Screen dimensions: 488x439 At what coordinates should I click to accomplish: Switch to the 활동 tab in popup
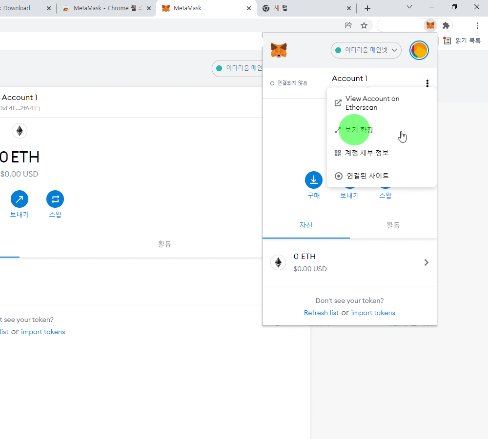393,225
